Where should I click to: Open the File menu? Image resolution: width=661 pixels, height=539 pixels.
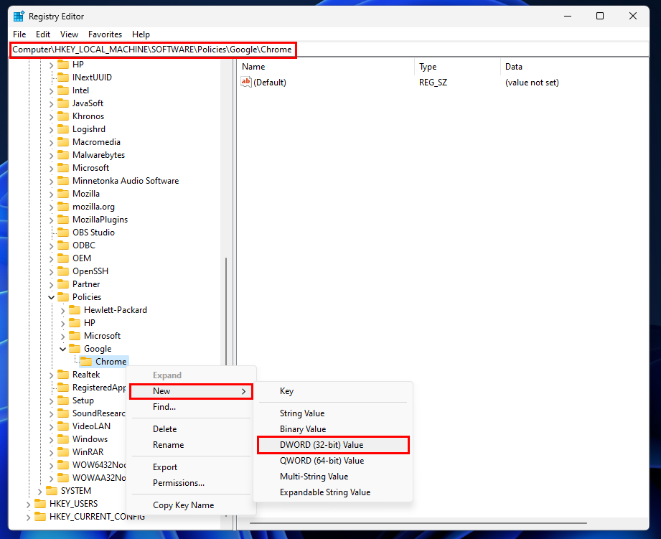pyautogui.click(x=19, y=34)
